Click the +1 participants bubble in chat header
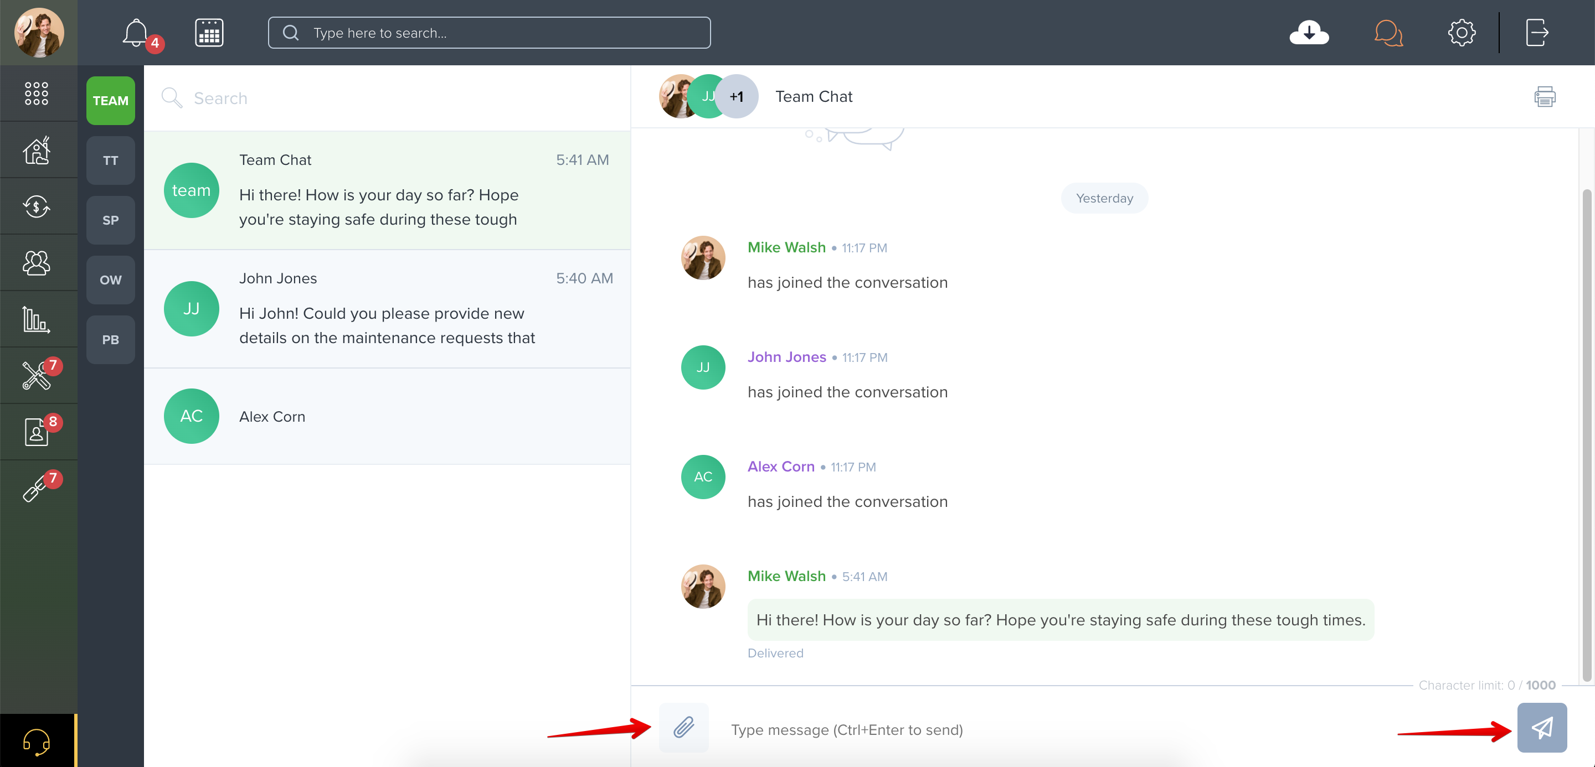This screenshot has height=767, width=1595. pyautogui.click(x=736, y=96)
